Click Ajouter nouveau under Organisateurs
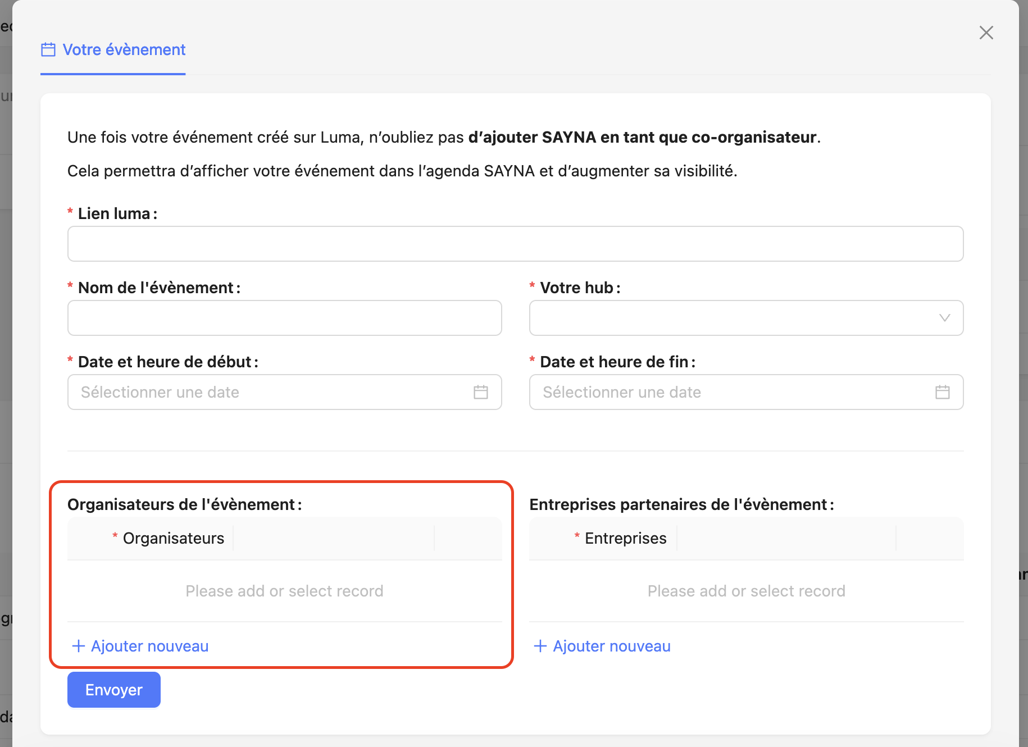The height and width of the screenshot is (747, 1028). pyautogui.click(x=149, y=646)
